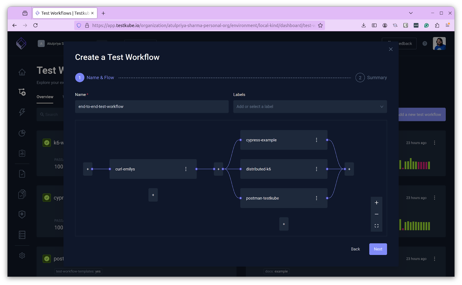Open the clipboard chart sidebar icon
The image size is (462, 285).
coord(22,153)
